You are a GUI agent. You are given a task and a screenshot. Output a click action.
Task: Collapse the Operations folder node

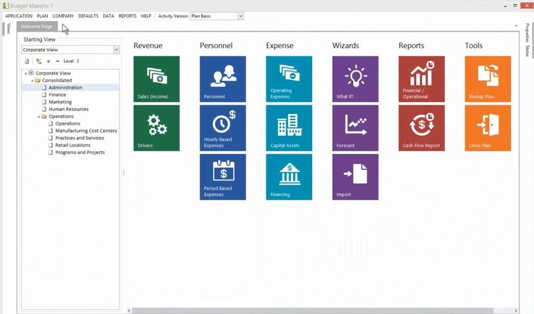click(38, 116)
